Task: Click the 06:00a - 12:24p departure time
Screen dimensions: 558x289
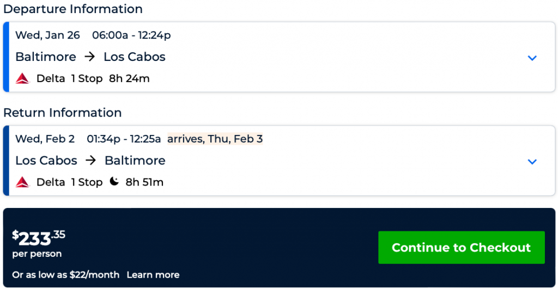Action: [x=131, y=35]
